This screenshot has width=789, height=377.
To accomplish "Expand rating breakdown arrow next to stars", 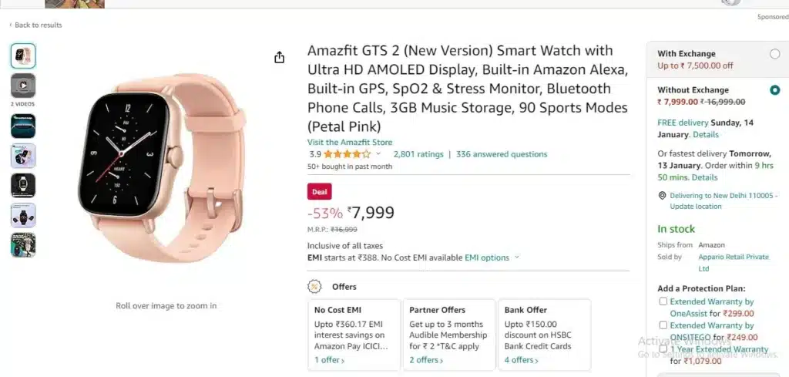I will 378,154.
